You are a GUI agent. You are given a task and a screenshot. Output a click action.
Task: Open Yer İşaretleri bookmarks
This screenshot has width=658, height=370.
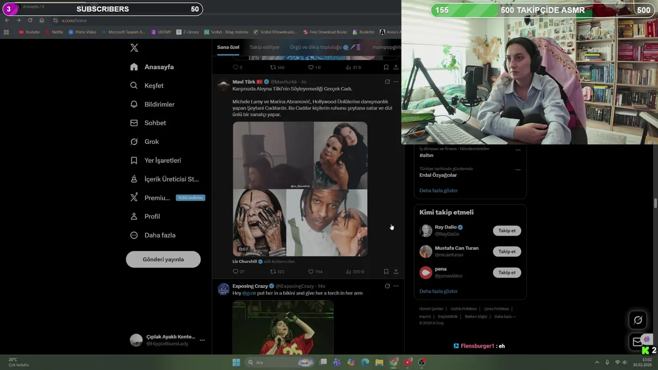155,160
